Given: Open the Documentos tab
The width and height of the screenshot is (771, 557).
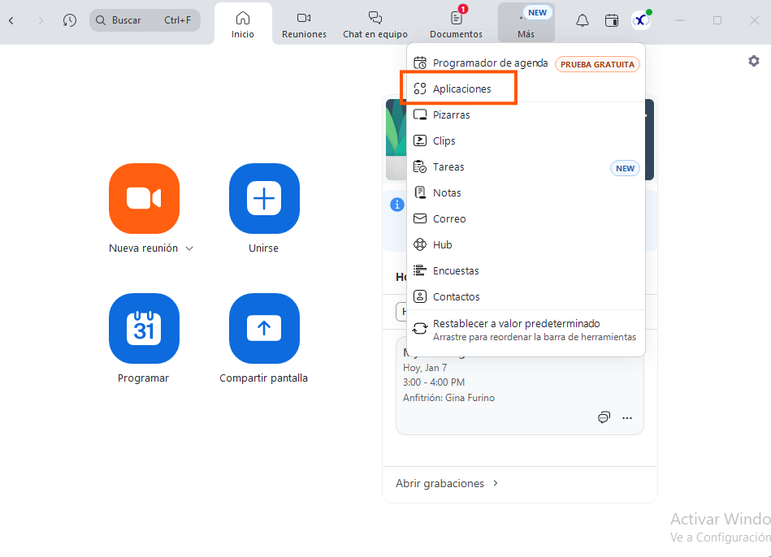Looking at the screenshot, I should pos(456,24).
